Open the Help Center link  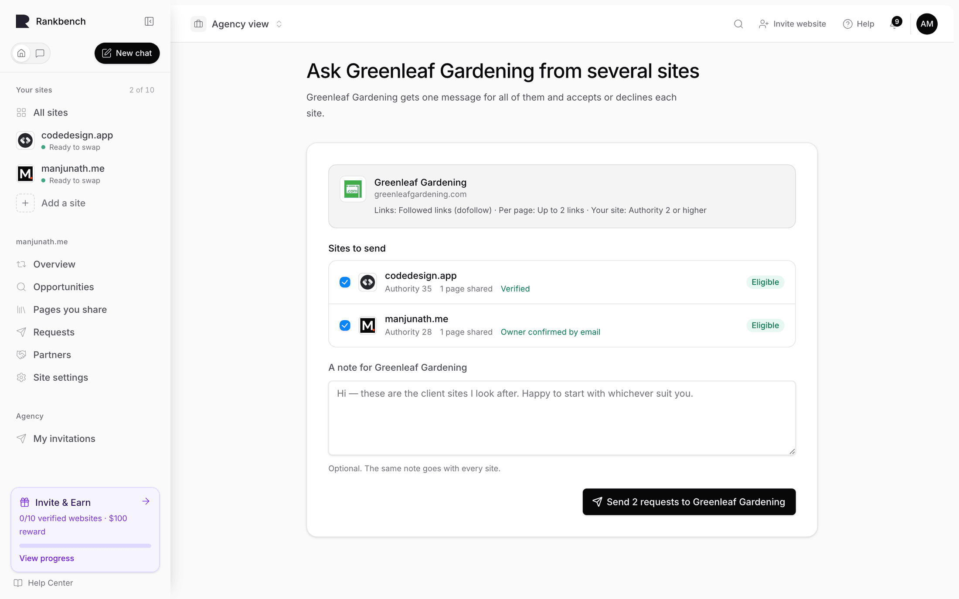click(x=44, y=583)
